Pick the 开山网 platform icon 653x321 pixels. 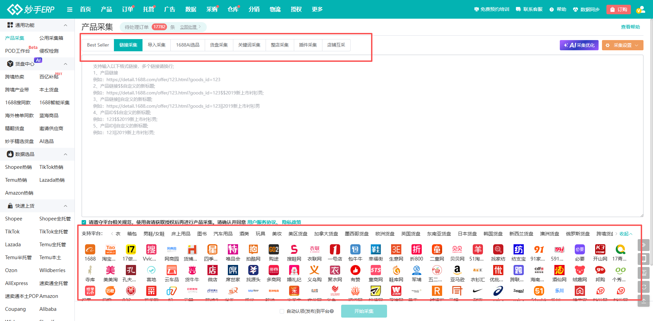point(600,250)
